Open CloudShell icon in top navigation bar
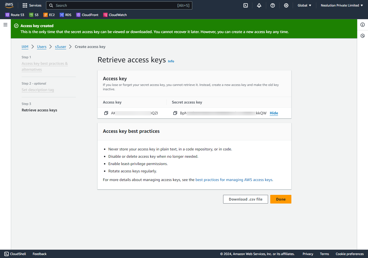The height and width of the screenshot is (258, 368). pos(246,5)
